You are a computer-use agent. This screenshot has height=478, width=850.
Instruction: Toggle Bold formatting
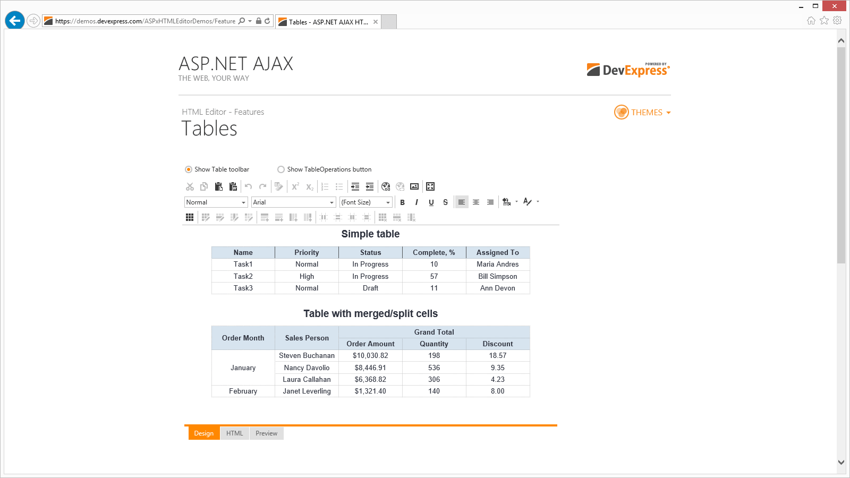[x=403, y=202]
